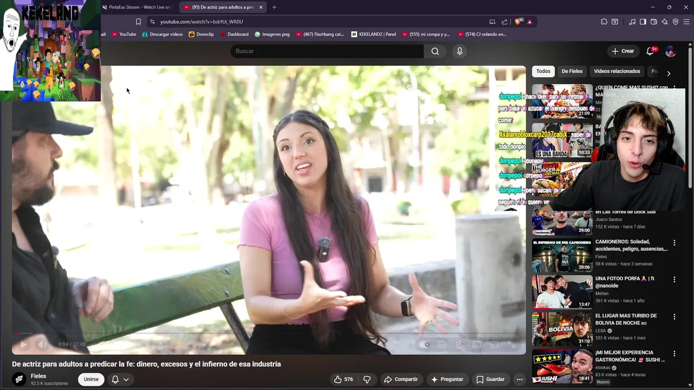Open the YouTube account avatar menu
Viewport: 694px width, 390px height.
click(671, 51)
